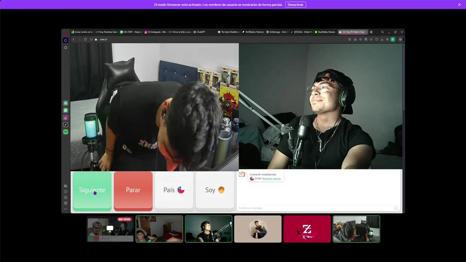Select the red Z logo thumbnail

pyautogui.click(x=307, y=229)
